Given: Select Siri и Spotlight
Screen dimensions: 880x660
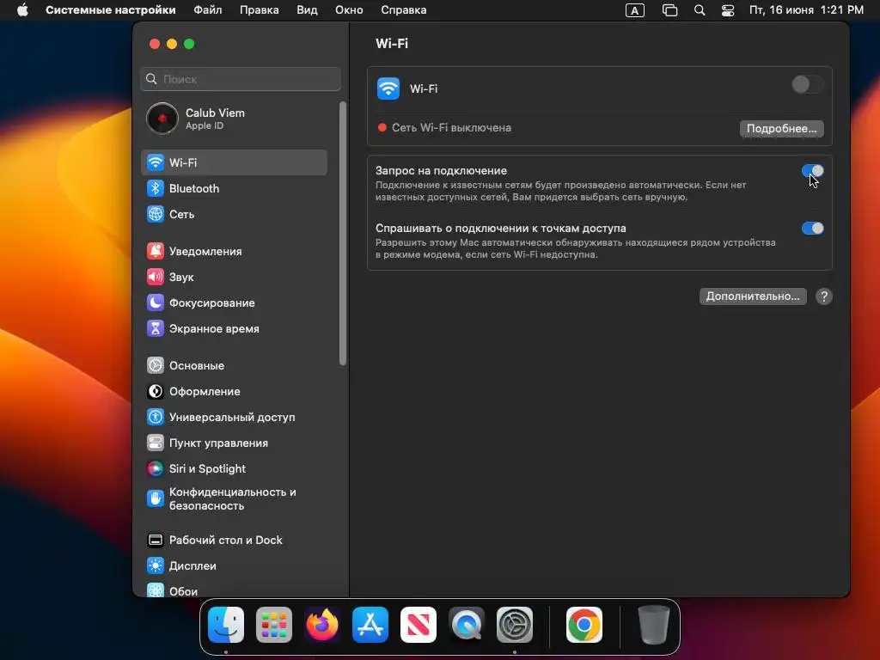Looking at the screenshot, I should coord(234,469).
